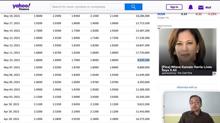Click volume 17,150,300 for May 13

pyautogui.click(x=143, y=38)
